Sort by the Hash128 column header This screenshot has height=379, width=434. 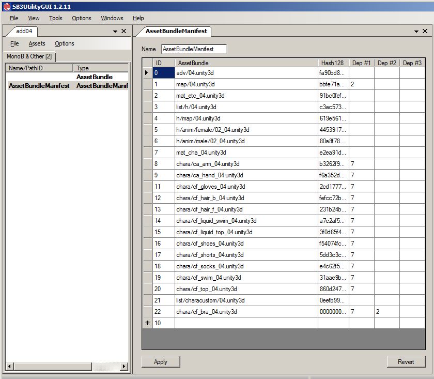tap(332, 63)
